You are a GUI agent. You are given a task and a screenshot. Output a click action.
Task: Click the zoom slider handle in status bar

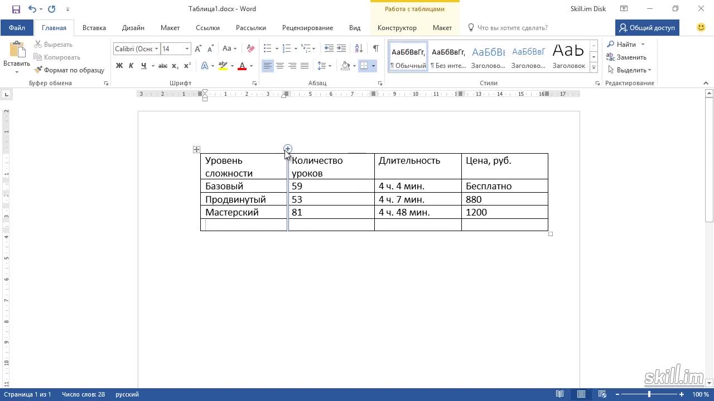(649, 394)
